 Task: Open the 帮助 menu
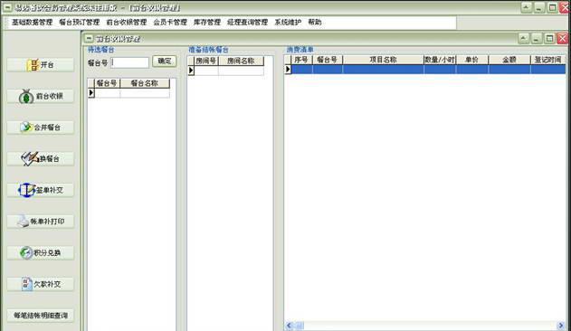[x=315, y=23]
